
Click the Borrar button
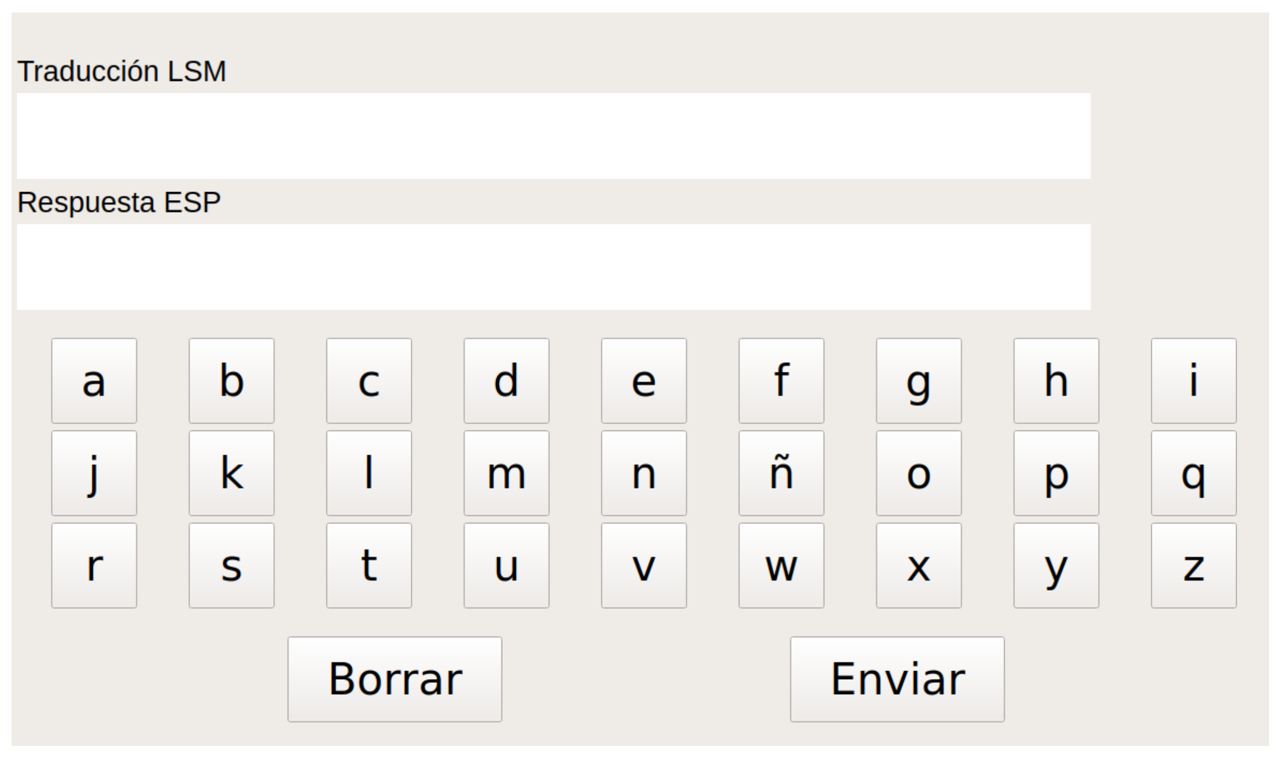(x=394, y=679)
